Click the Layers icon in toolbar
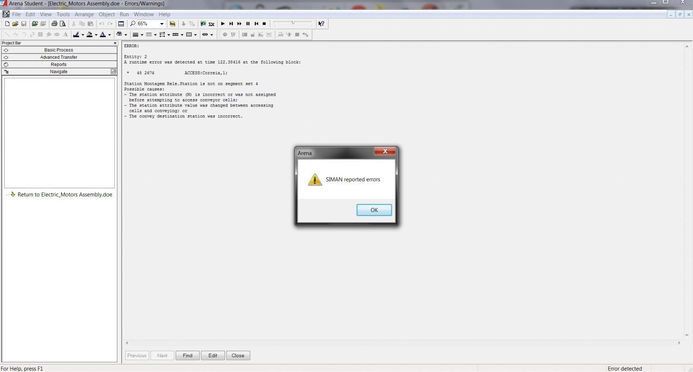Image resolution: width=693 pixels, height=372 pixels. pyautogui.click(x=172, y=24)
